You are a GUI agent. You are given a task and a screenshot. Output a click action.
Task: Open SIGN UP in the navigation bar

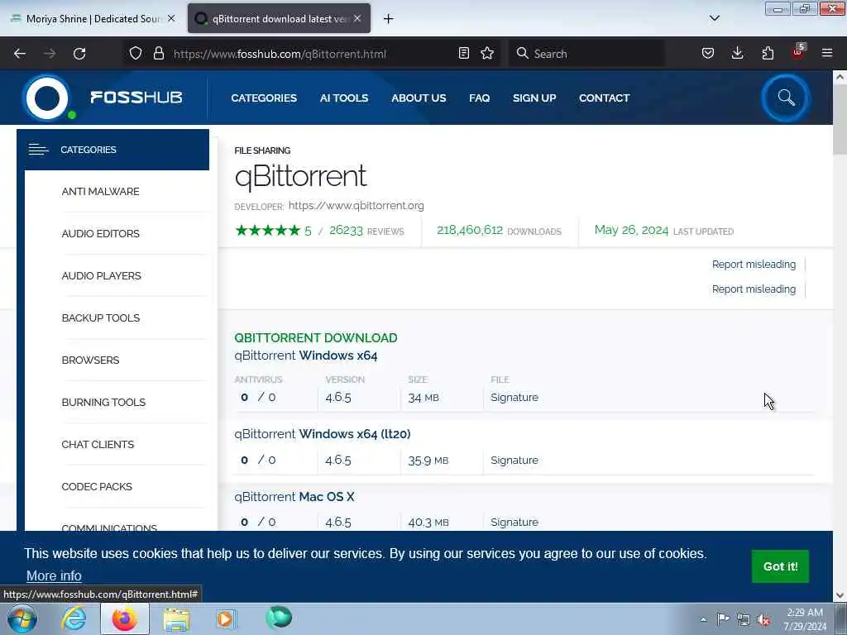pos(534,98)
